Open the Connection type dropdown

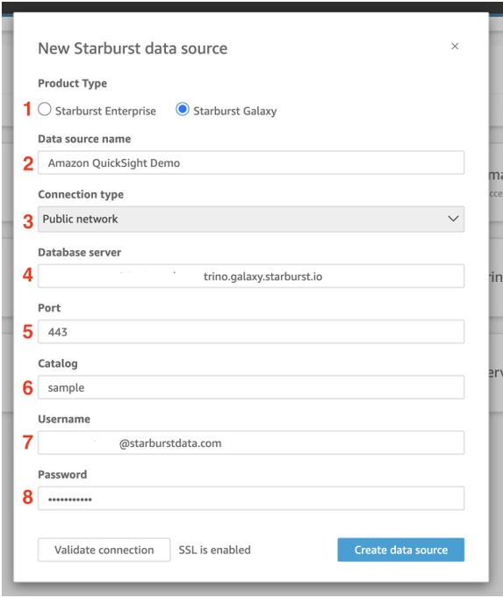[251, 219]
